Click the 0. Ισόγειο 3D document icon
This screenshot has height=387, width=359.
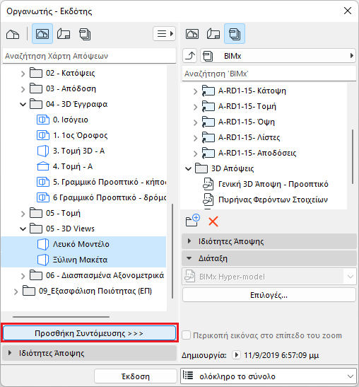tap(43, 120)
